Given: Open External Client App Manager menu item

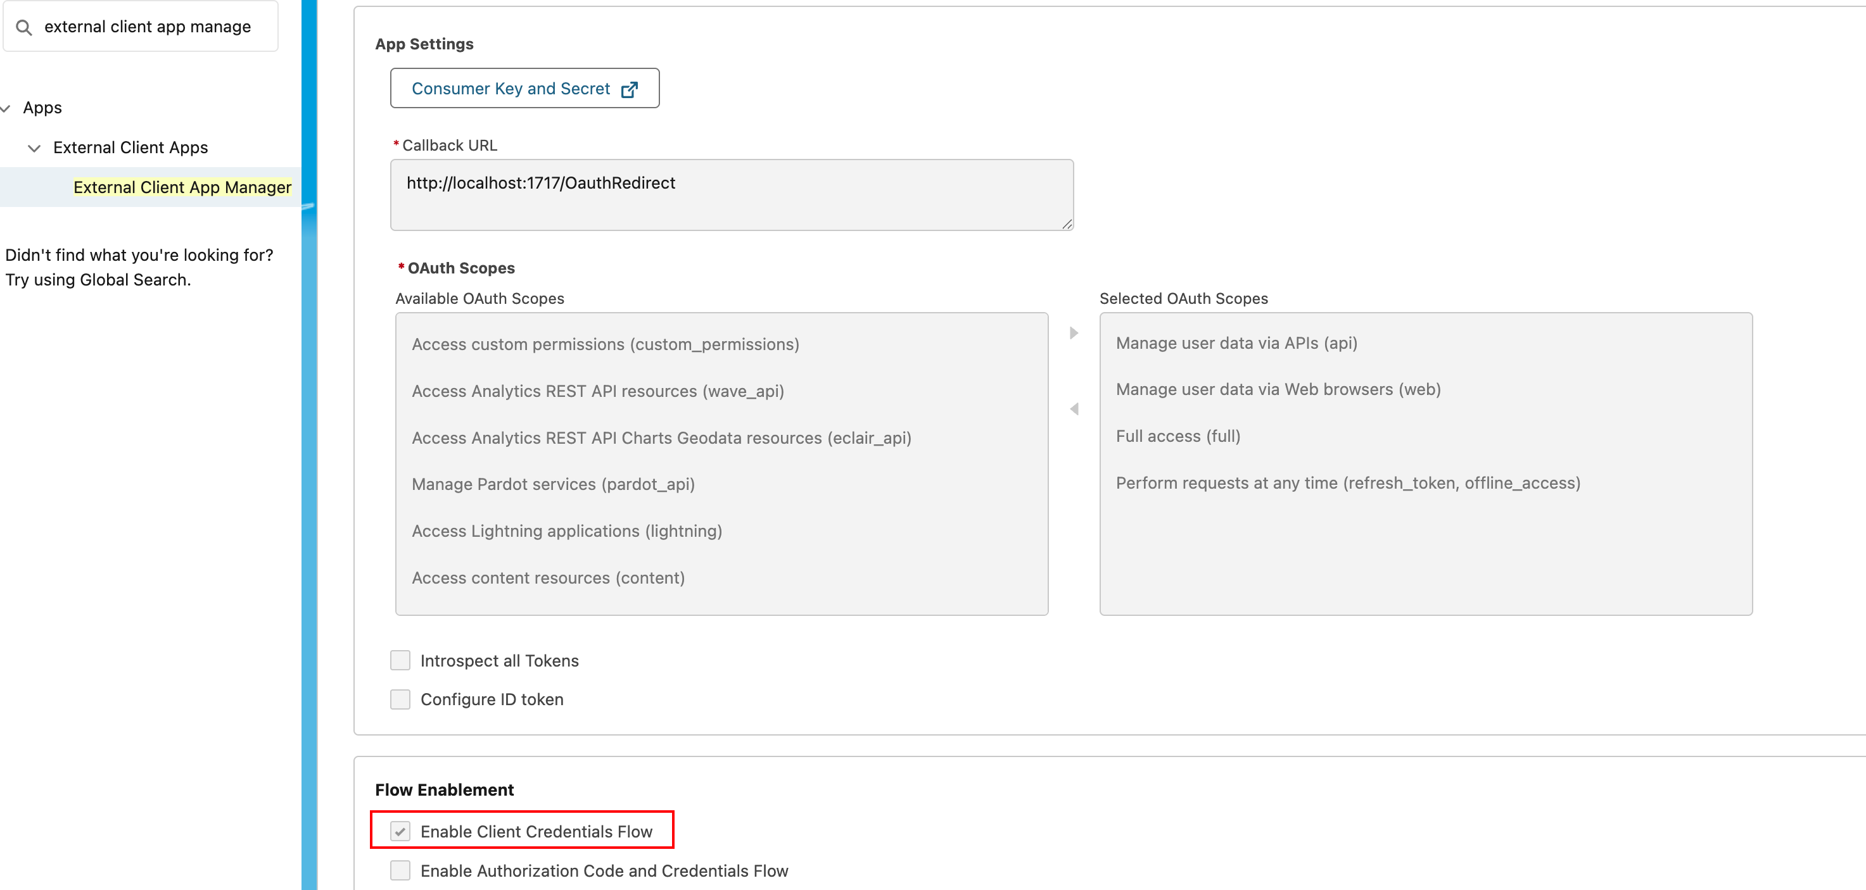Looking at the screenshot, I should coord(182,187).
